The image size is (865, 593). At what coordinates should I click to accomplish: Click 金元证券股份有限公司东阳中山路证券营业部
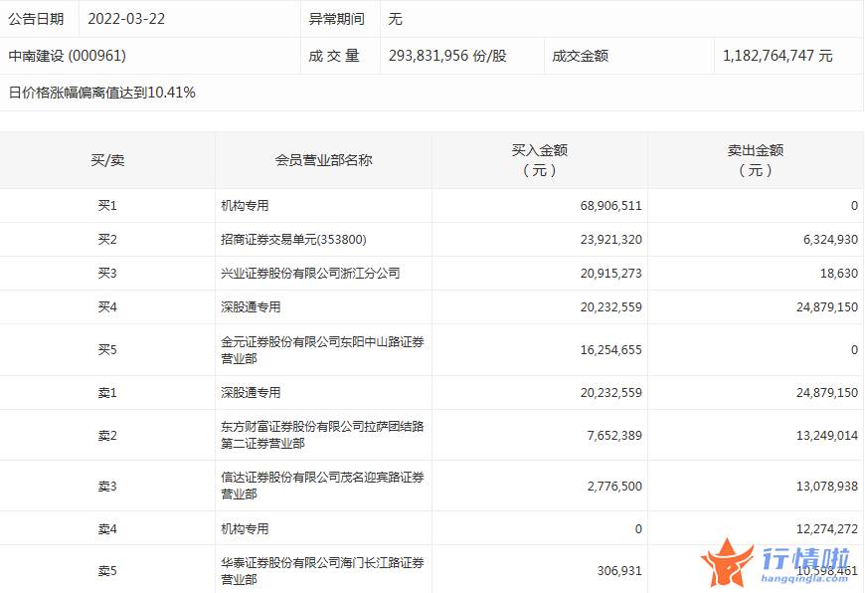pos(323,350)
